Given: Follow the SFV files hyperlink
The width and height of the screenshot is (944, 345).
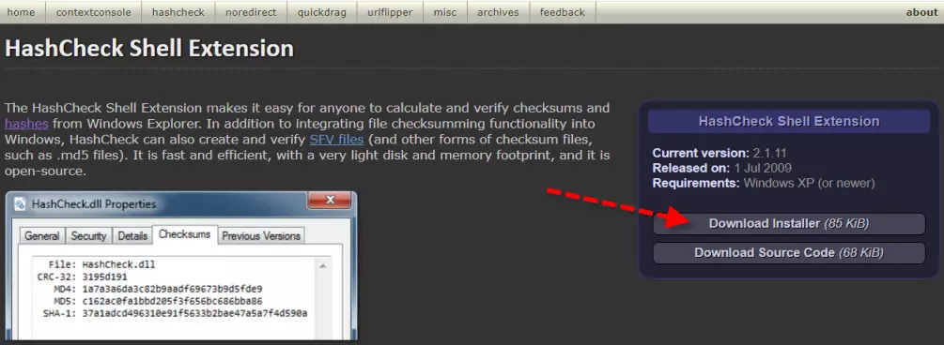Looking at the screenshot, I should click(x=336, y=140).
